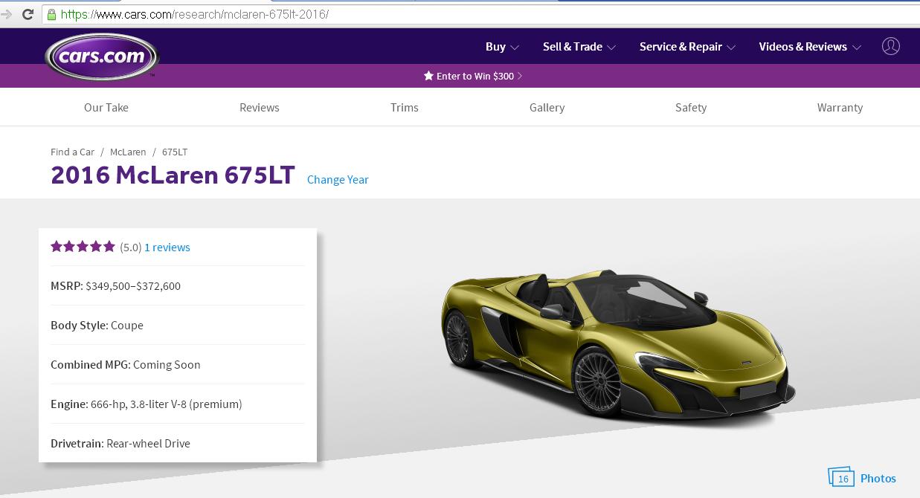920x498 pixels.
Task: Click the browser forward arrow
Action: [8, 14]
